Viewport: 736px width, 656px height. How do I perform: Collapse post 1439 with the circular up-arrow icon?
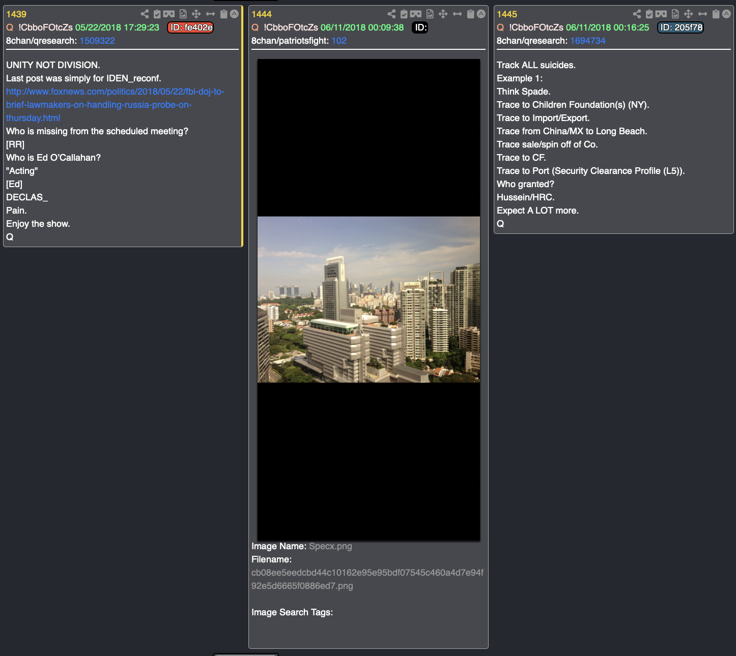click(234, 14)
